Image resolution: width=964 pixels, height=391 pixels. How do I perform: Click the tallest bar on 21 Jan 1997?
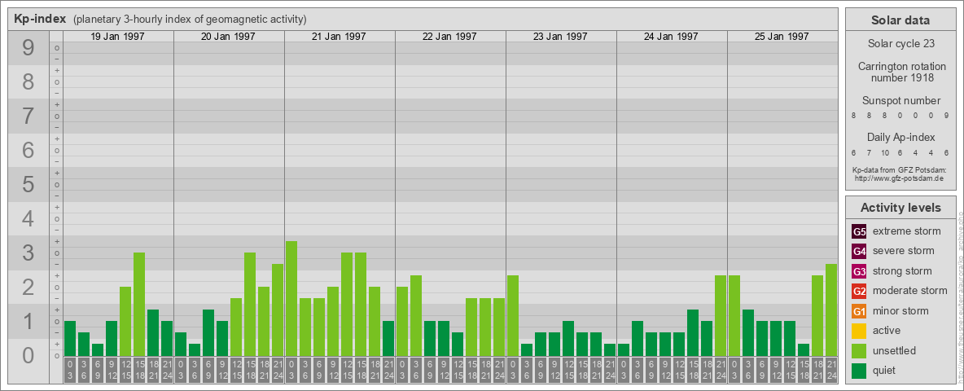click(291, 298)
